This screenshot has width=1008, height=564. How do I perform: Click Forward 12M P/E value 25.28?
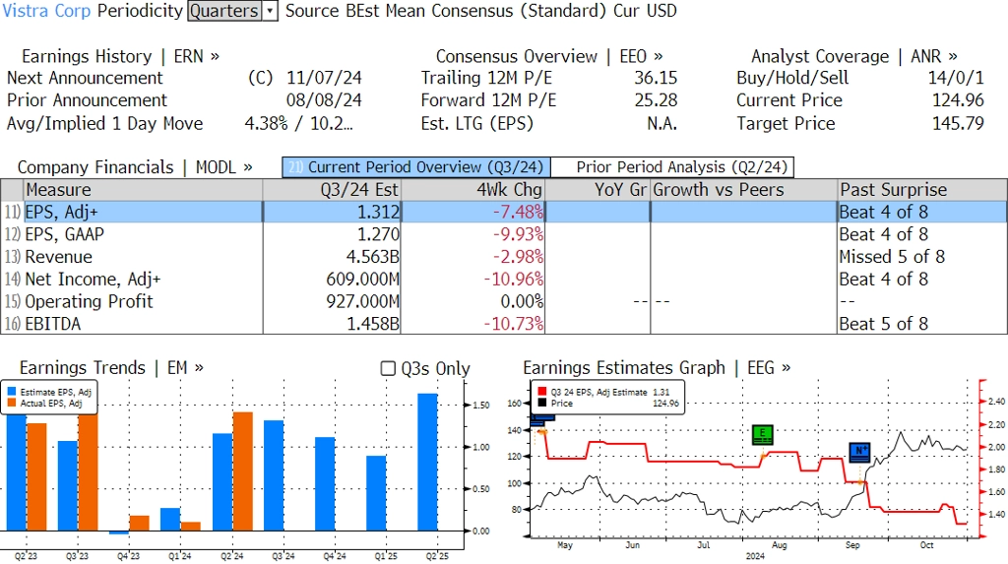click(x=656, y=100)
